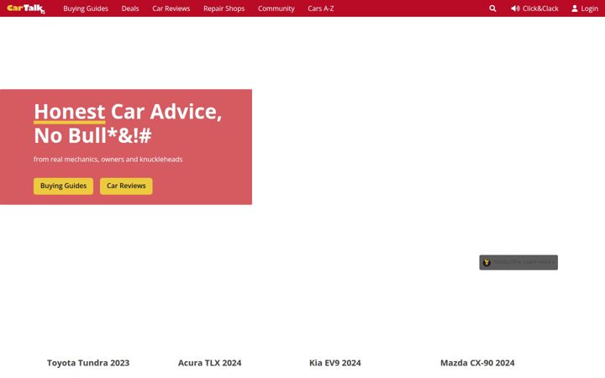The image size is (605, 378).
Task: Click the speaker icon beside Click&Clack
Action: click(x=515, y=8)
